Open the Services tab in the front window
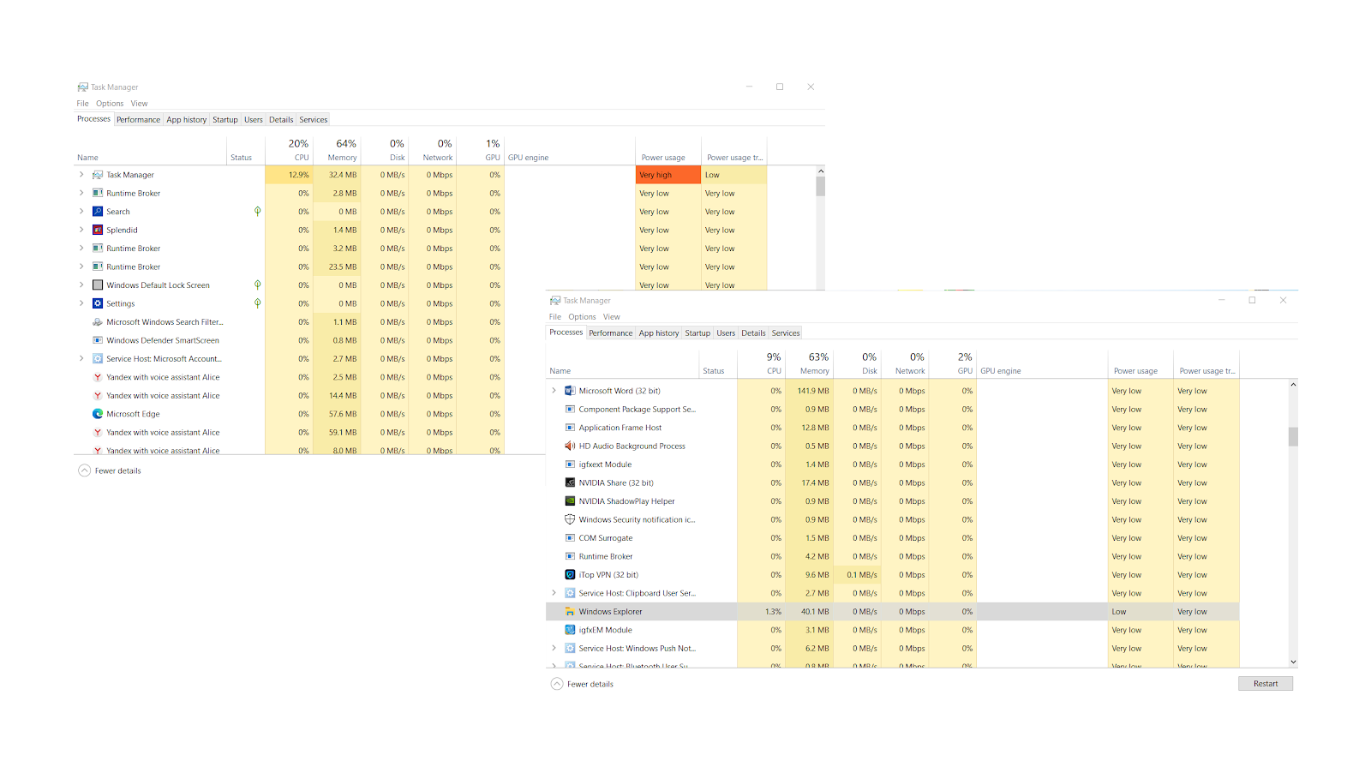Screen dimensions: 1371x761 pyautogui.click(x=786, y=333)
